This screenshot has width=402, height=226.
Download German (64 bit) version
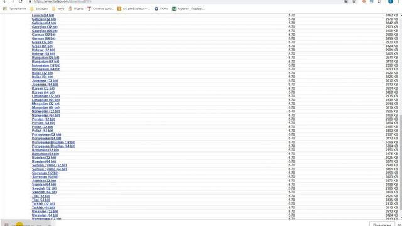[x=43, y=38]
